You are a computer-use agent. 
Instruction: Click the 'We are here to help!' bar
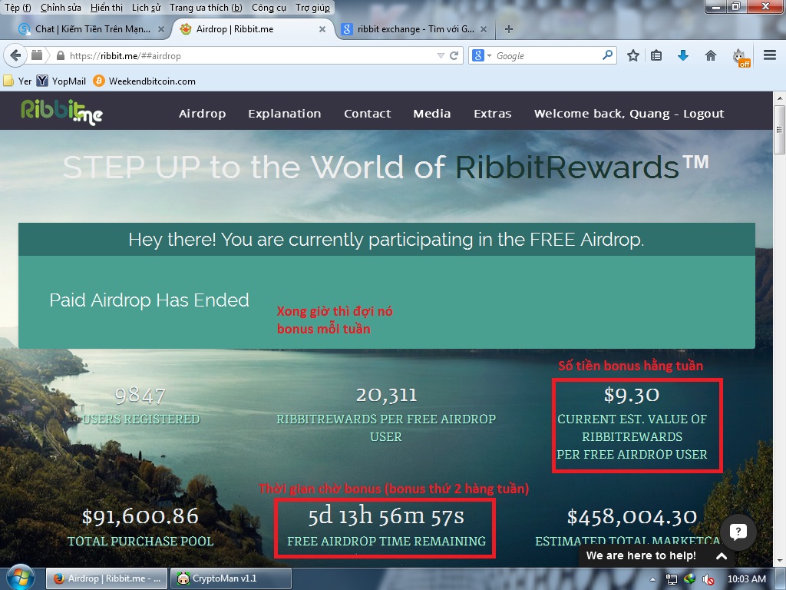[x=656, y=556]
